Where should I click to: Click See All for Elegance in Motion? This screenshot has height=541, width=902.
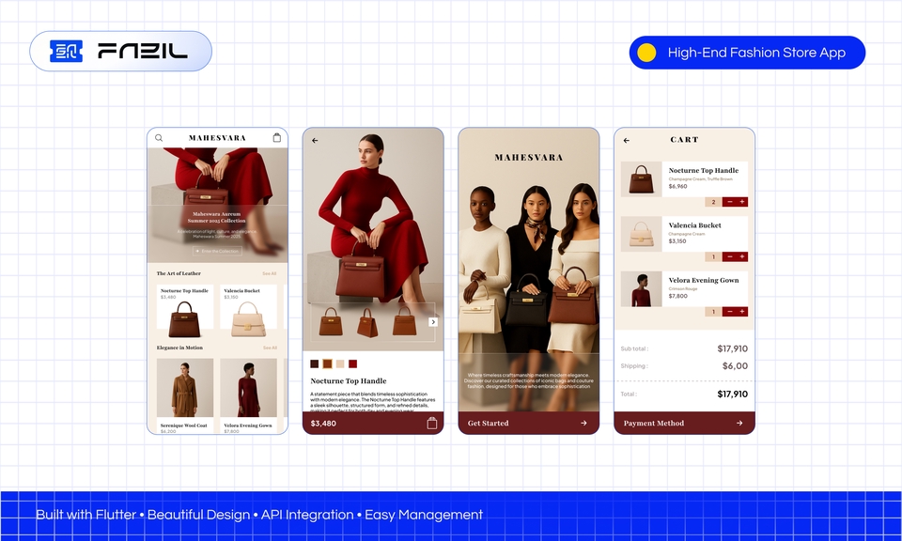click(x=270, y=348)
